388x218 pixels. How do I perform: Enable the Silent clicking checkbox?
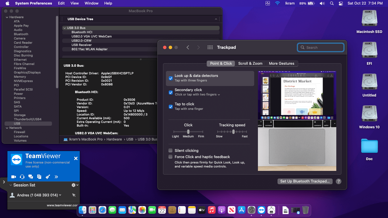tap(170, 150)
